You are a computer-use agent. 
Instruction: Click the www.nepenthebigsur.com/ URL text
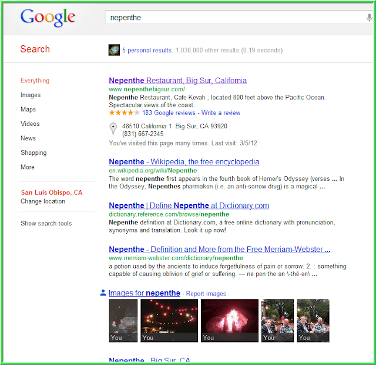tap(147, 89)
